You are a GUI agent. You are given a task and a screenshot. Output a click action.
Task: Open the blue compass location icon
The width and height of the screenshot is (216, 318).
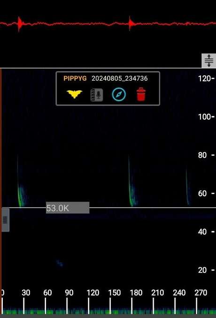(x=119, y=94)
